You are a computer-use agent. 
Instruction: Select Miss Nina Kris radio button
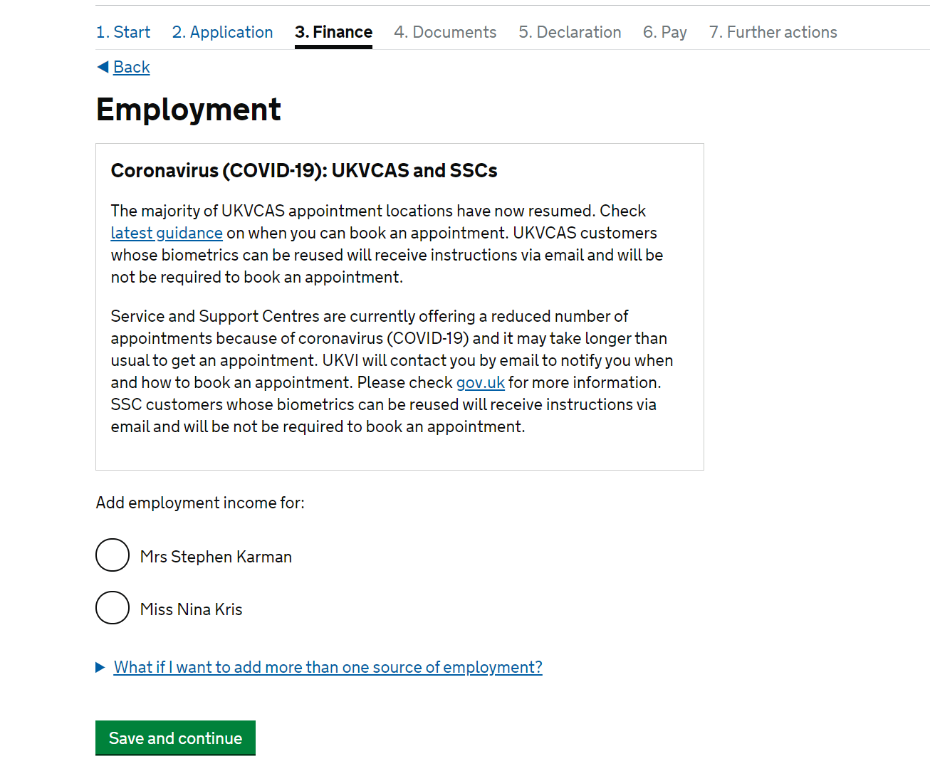[x=113, y=608]
